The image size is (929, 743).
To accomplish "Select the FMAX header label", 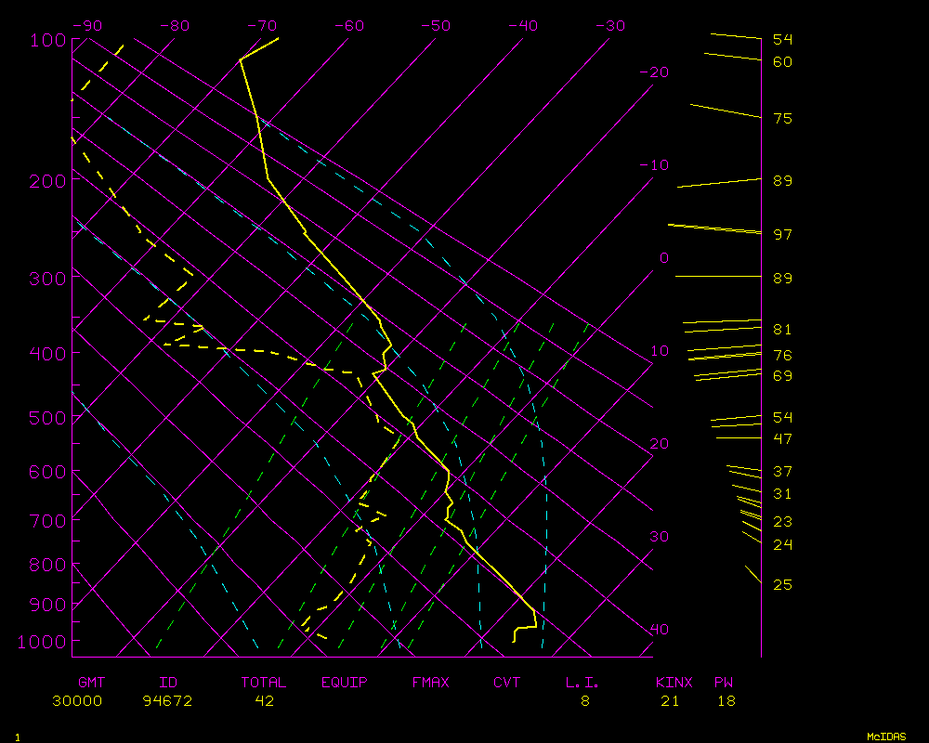I will pyautogui.click(x=430, y=683).
